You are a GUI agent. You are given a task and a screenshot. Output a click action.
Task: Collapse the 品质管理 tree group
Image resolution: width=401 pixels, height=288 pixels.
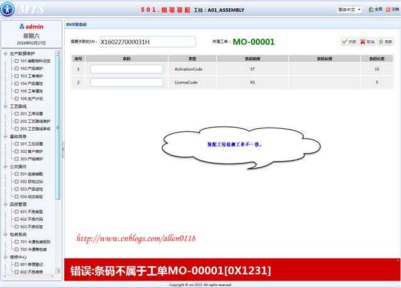[x=6, y=204]
